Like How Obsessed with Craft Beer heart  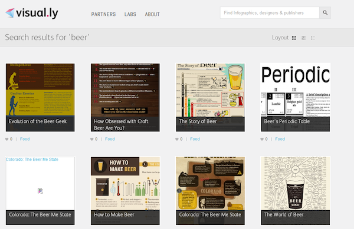[x=92, y=139]
